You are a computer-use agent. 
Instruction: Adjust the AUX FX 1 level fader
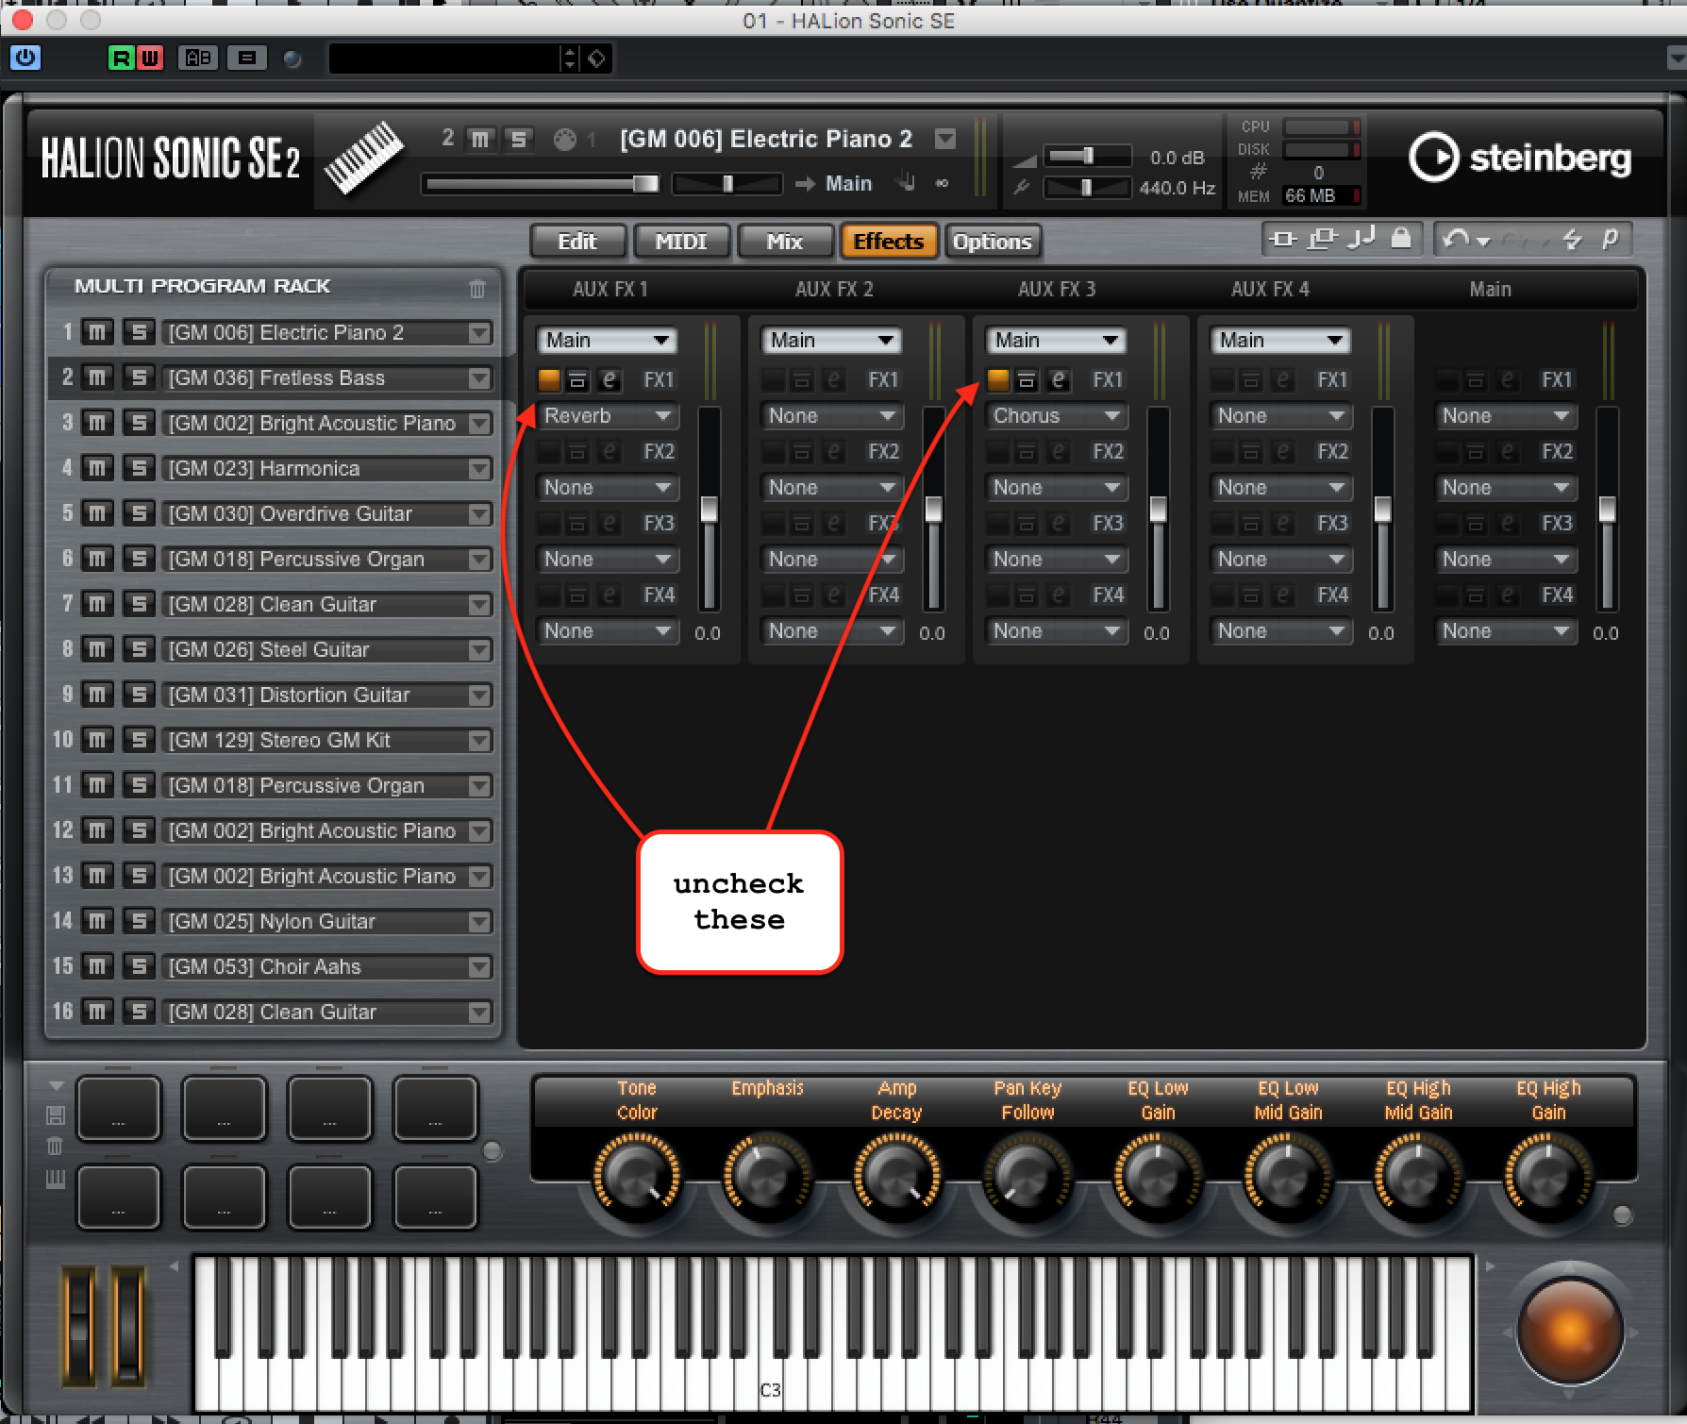click(x=709, y=510)
